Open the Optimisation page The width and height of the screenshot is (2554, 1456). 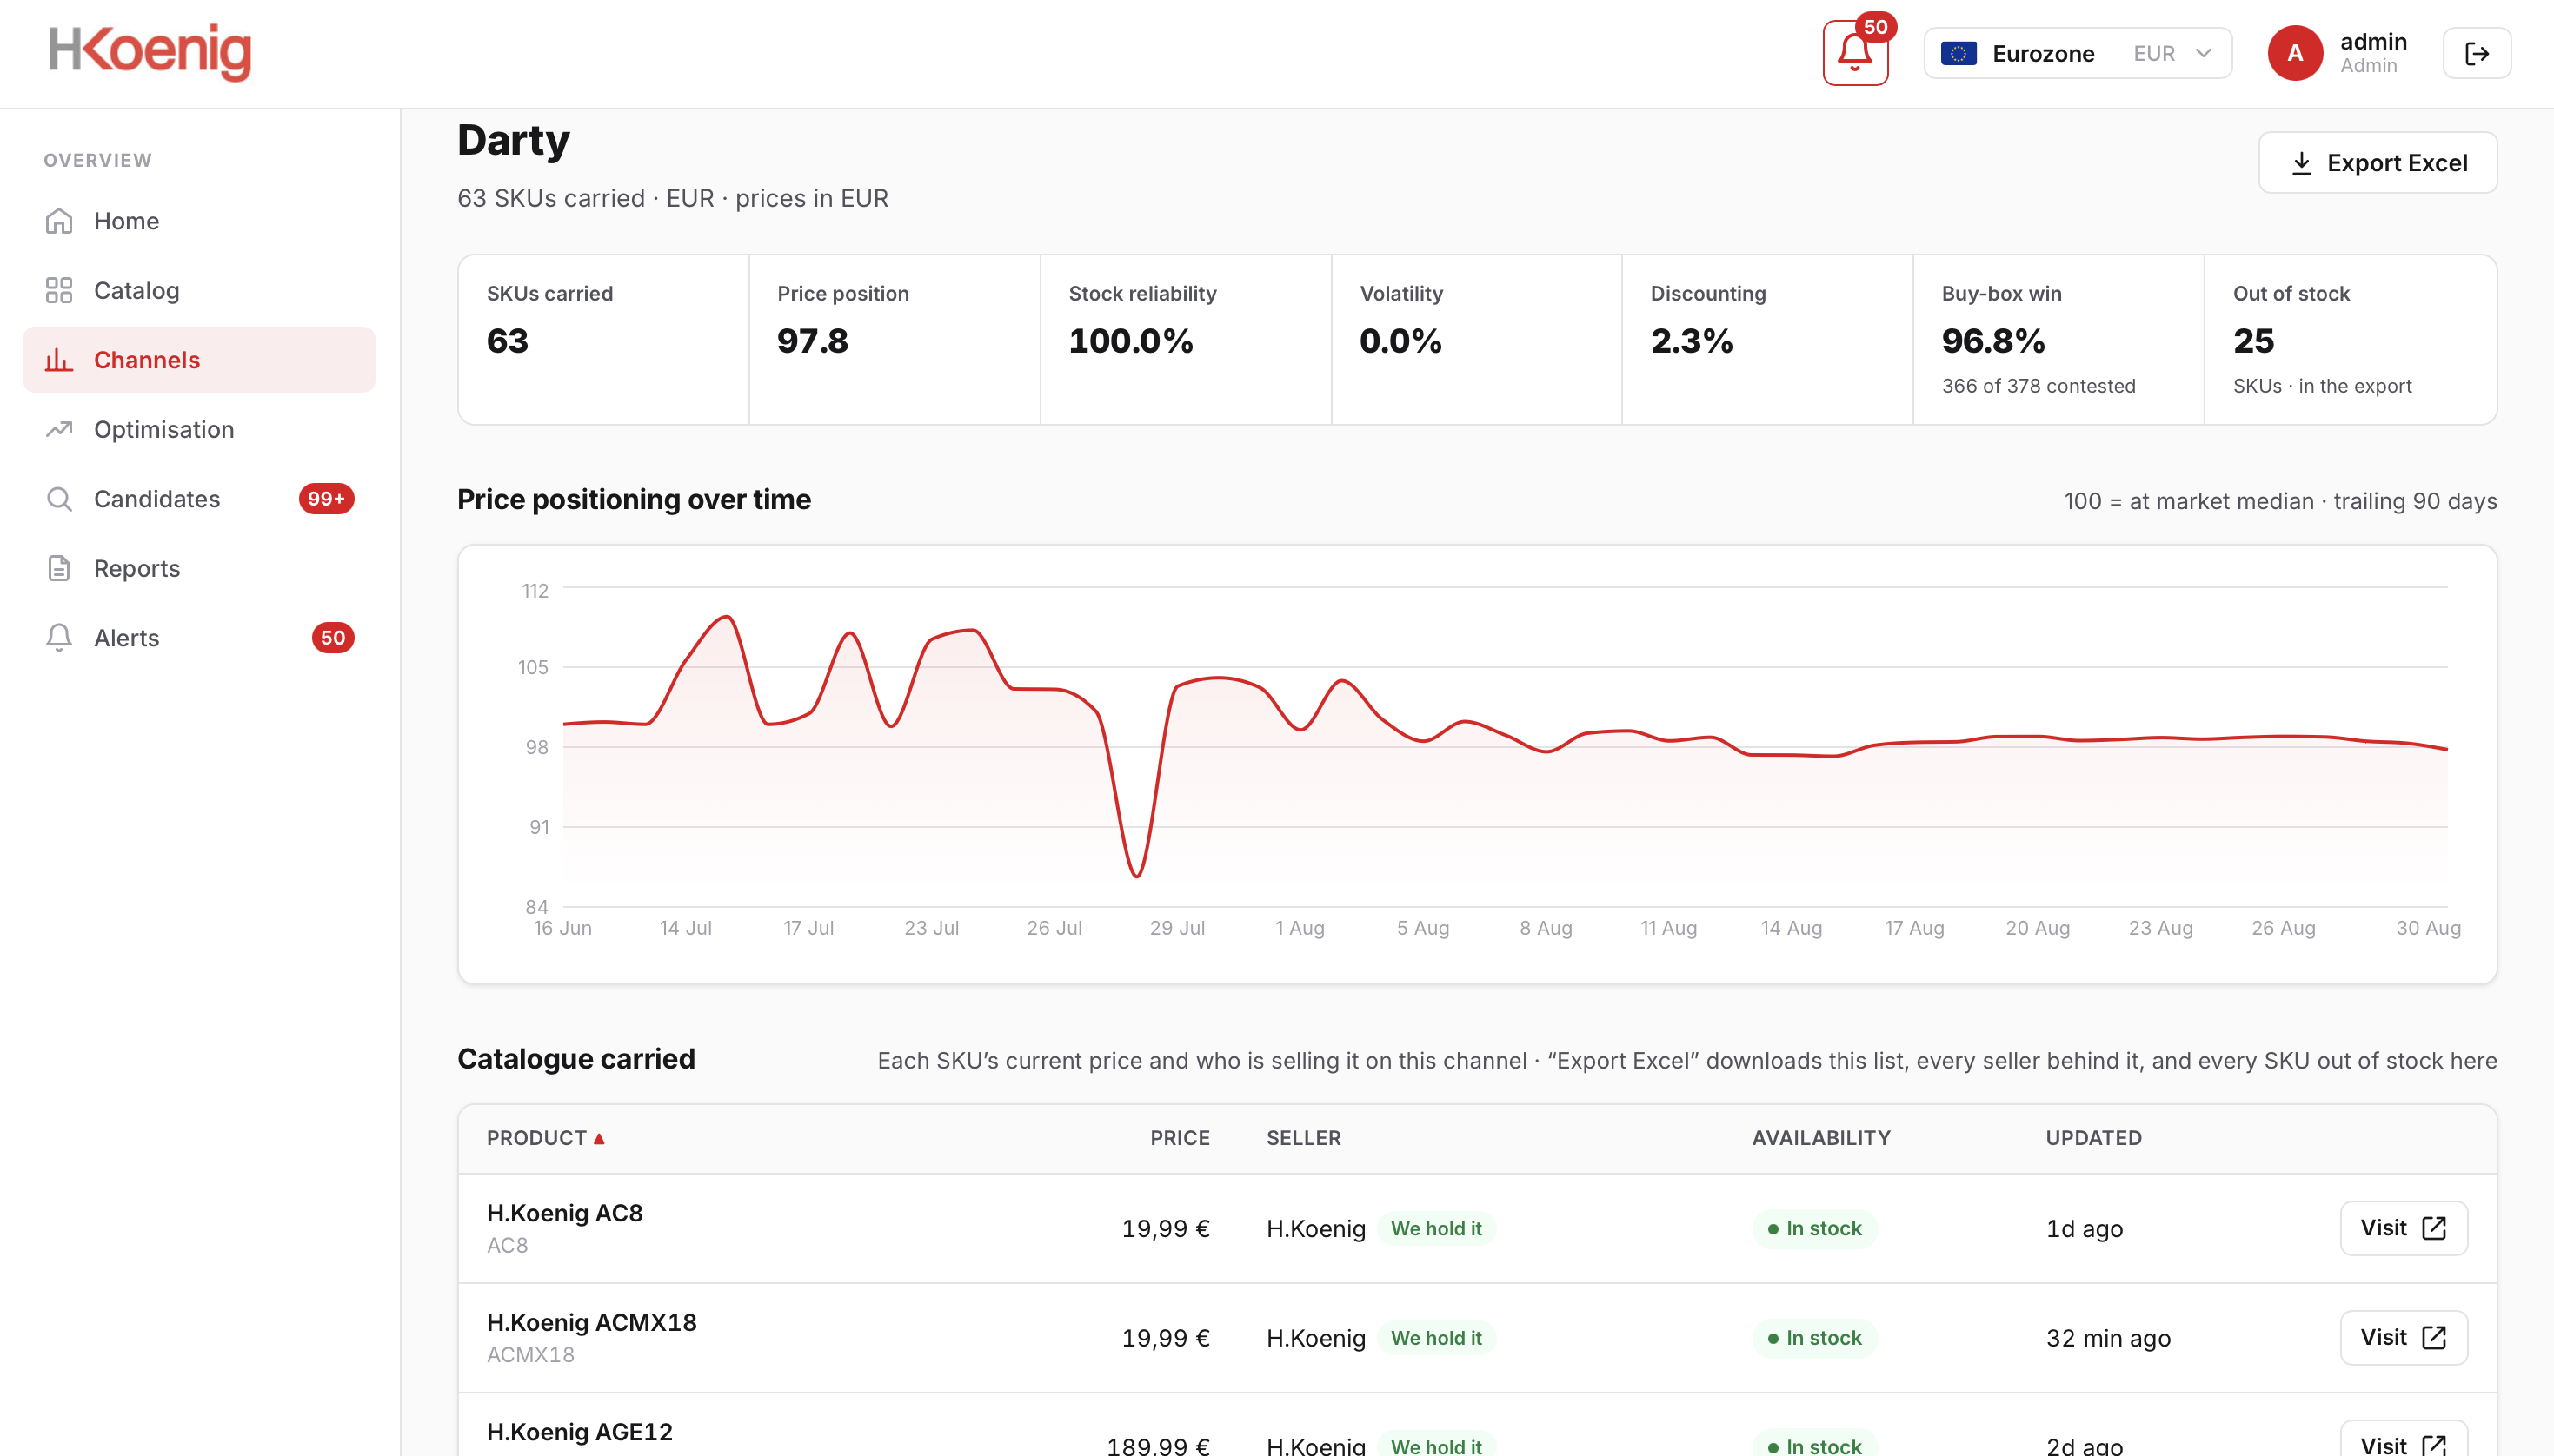click(x=199, y=429)
